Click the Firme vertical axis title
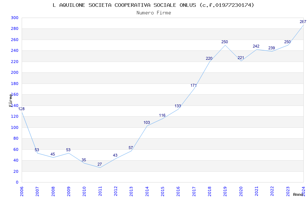 [10, 100]
